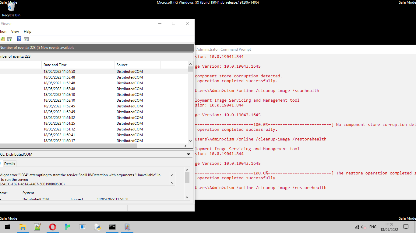Open Command Prompt from the taskbar
416x233 pixels.
tap(112, 227)
